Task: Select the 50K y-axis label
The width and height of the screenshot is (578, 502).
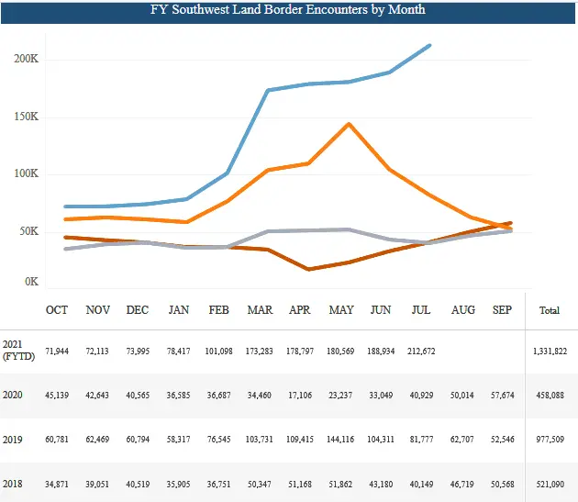Action: (29, 231)
